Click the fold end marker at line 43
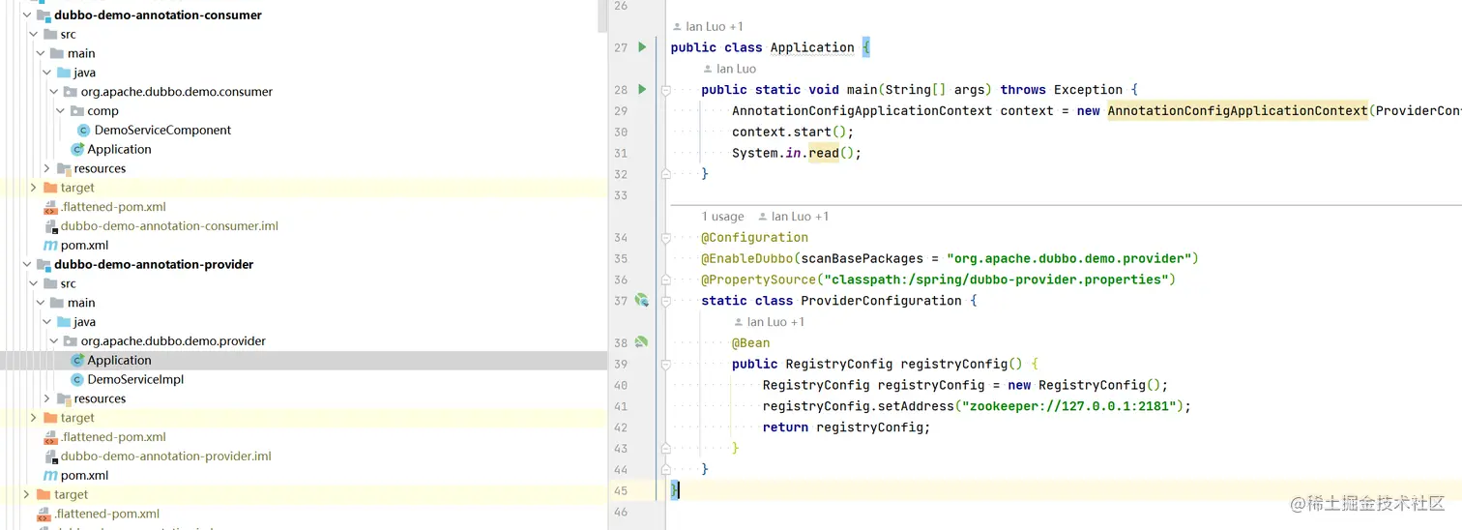This screenshot has height=530, width=1462. (666, 448)
